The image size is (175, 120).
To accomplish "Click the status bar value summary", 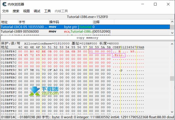I will pyautogui.click(x=87, y=117).
